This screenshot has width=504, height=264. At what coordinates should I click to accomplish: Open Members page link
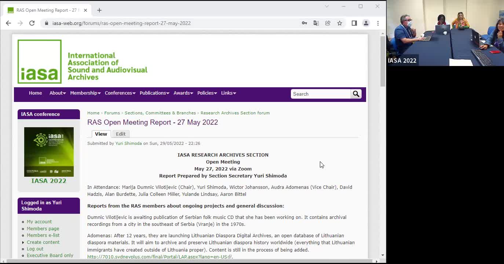click(43, 228)
